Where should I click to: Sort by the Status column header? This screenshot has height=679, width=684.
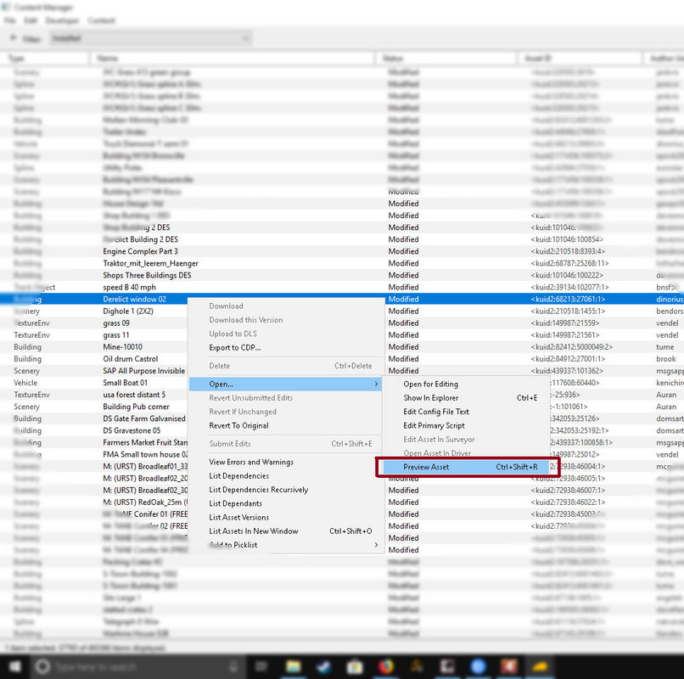pyautogui.click(x=446, y=58)
